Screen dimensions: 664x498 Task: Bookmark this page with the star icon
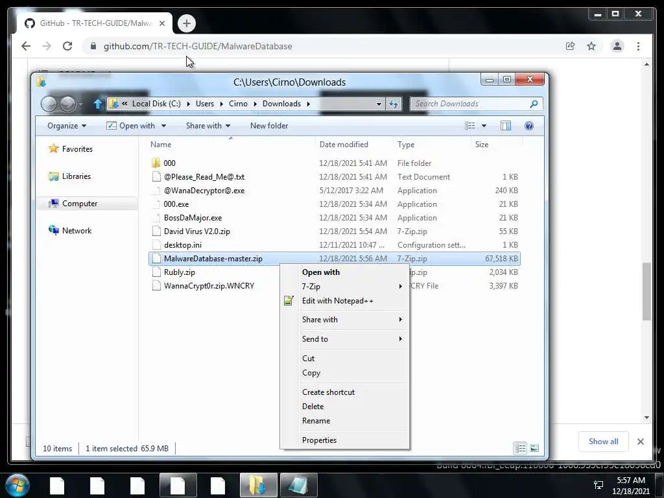point(591,46)
